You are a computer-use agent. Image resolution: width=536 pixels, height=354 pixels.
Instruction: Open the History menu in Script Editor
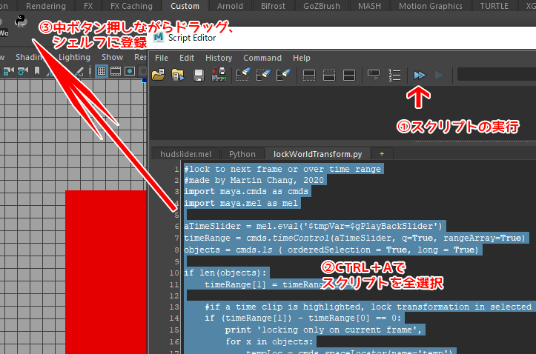219,58
